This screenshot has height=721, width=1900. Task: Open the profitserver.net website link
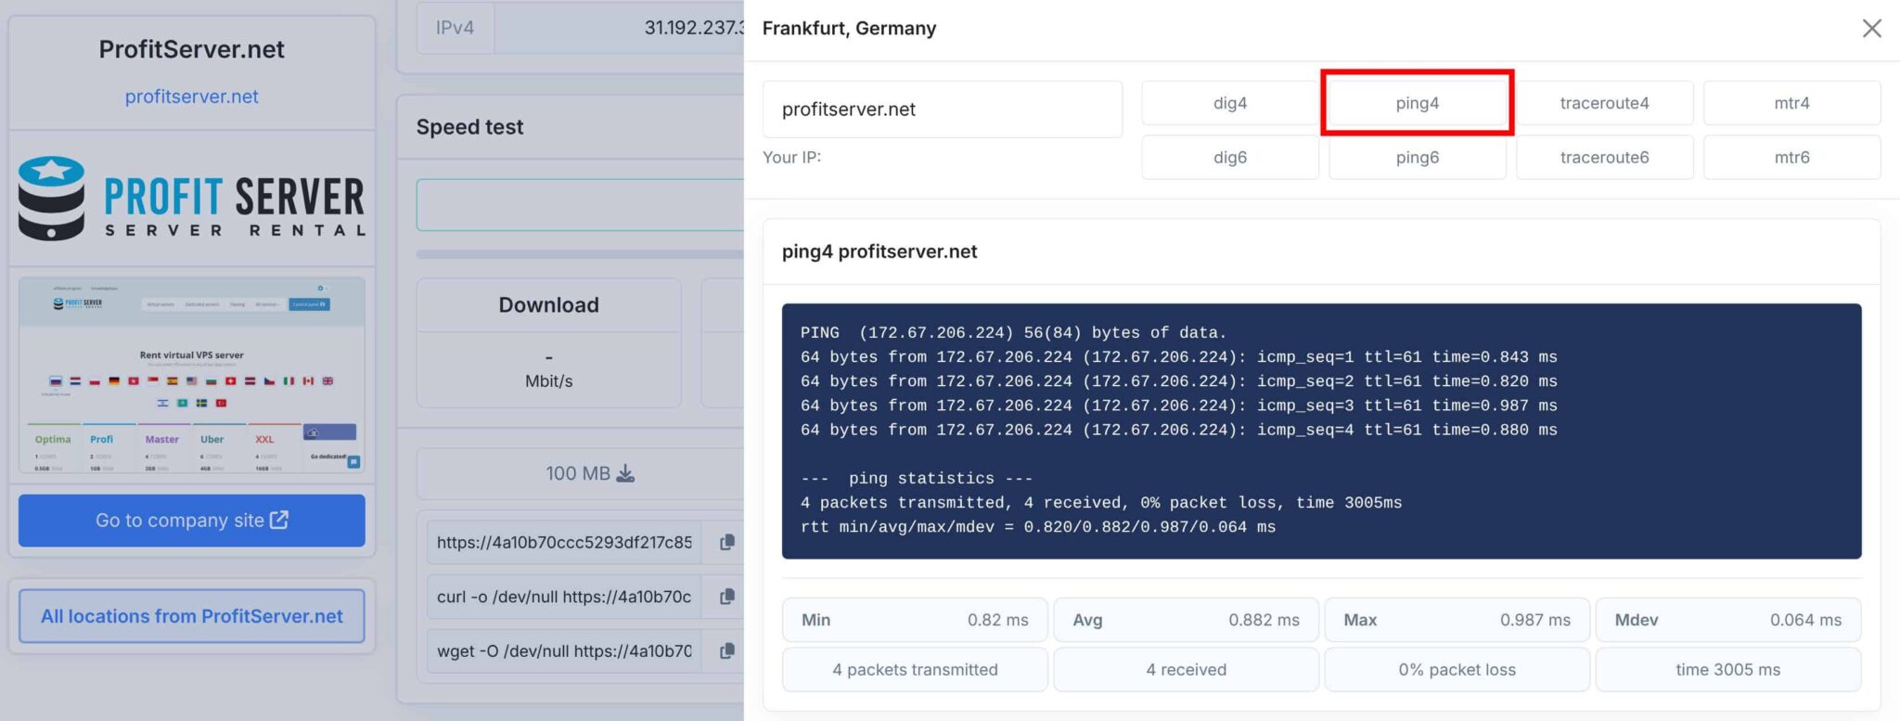coord(191,96)
